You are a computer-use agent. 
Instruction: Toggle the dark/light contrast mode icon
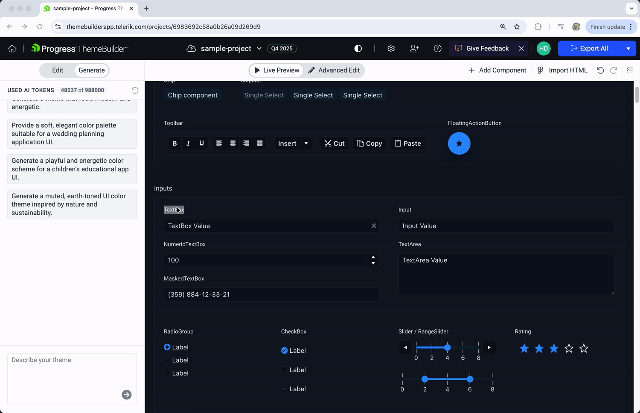(358, 49)
